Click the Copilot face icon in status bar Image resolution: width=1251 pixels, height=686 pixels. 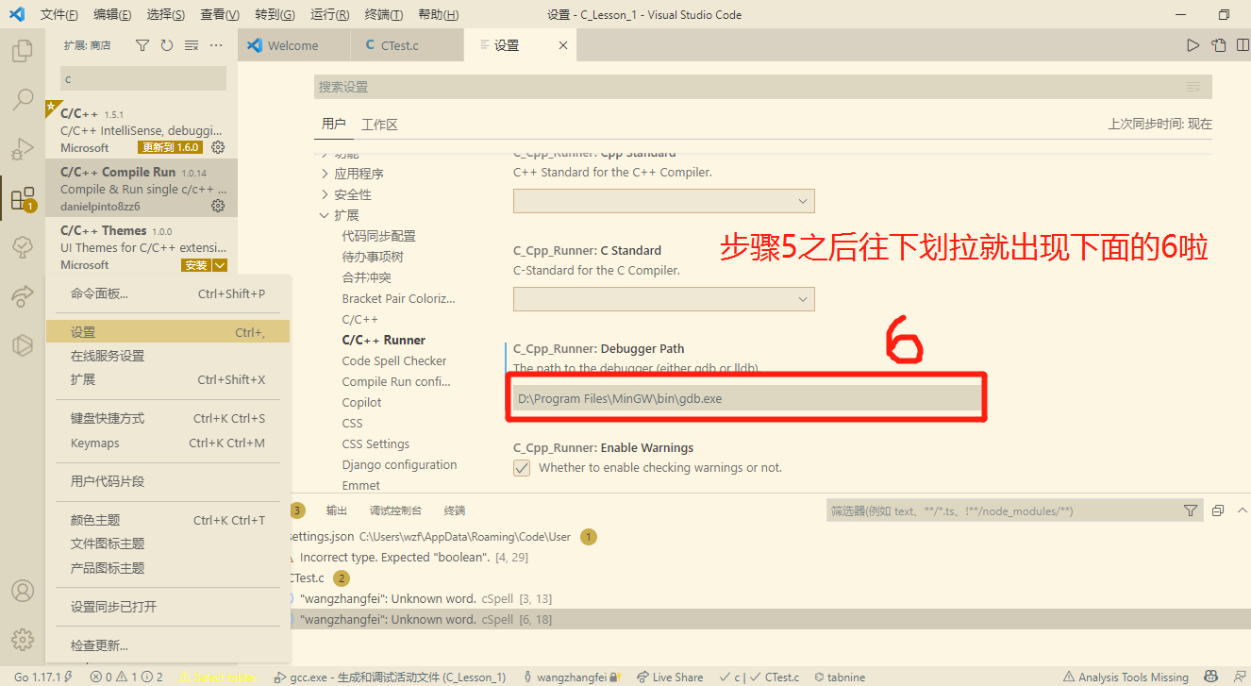[1209, 677]
